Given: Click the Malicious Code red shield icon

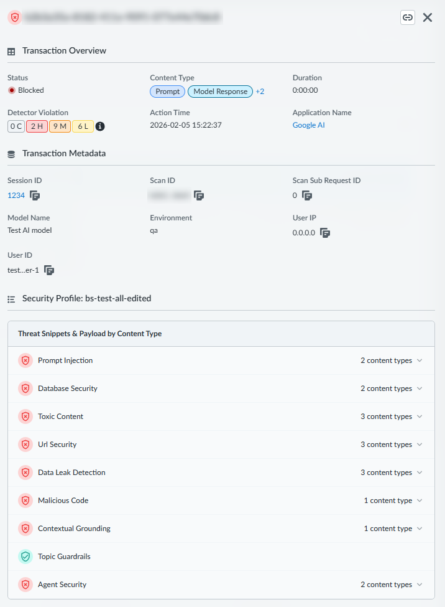Looking at the screenshot, I should pos(25,501).
